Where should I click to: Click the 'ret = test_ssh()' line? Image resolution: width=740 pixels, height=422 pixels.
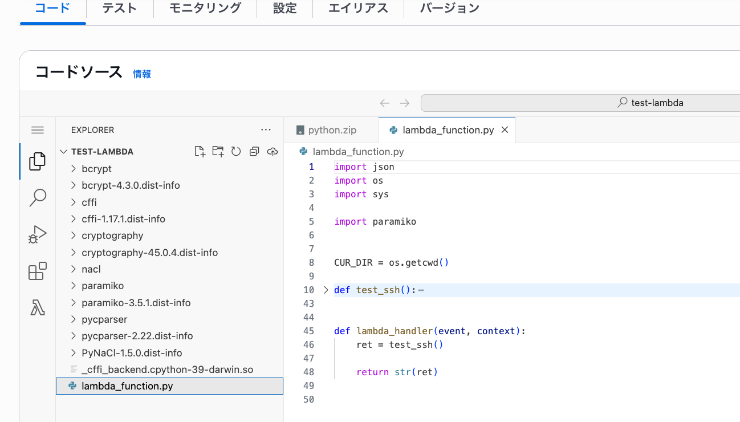tap(400, 344)
